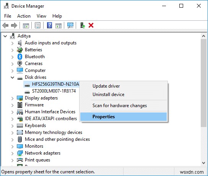Expand the Firmware category arrow
Screen dimensions: 208x176
coord(12,105)
